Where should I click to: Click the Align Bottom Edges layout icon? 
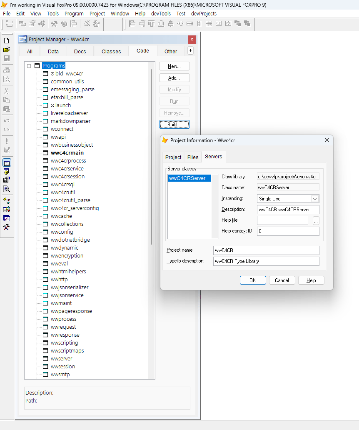click(161, 24)
